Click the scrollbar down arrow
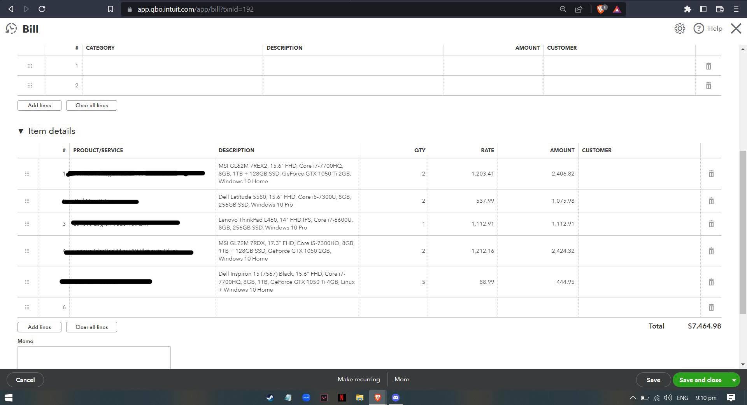Screen dimensions: 747x405 point(743,364)
